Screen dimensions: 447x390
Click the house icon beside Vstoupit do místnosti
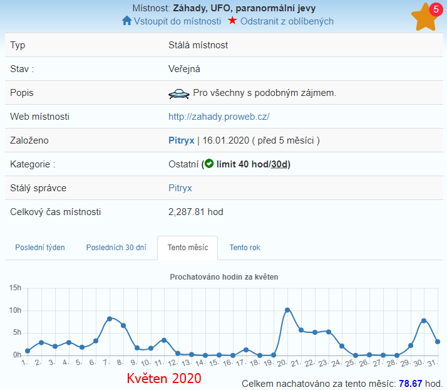pyautogui.click(x=126, y=21)
